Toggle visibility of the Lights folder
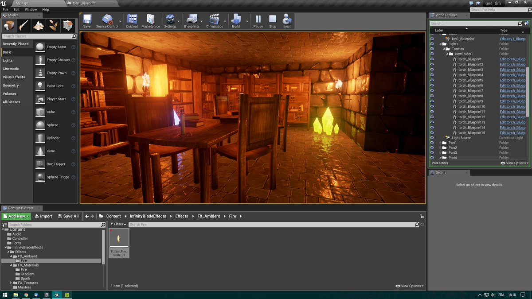Screen dimensions: 532x299 (432, 44)
